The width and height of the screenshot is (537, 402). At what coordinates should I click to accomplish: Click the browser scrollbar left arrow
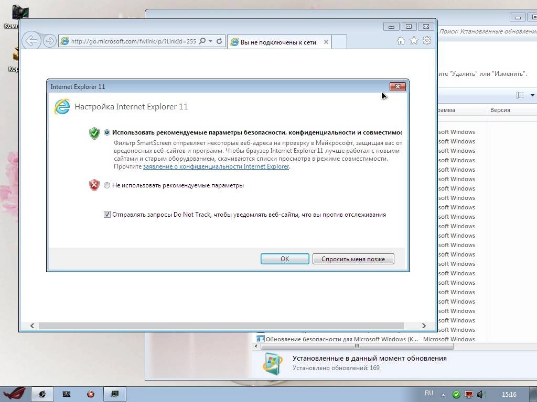[x=32, y=326]
